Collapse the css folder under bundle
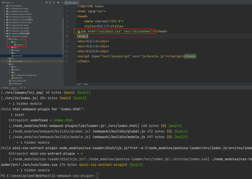 (x=9, y=42)
